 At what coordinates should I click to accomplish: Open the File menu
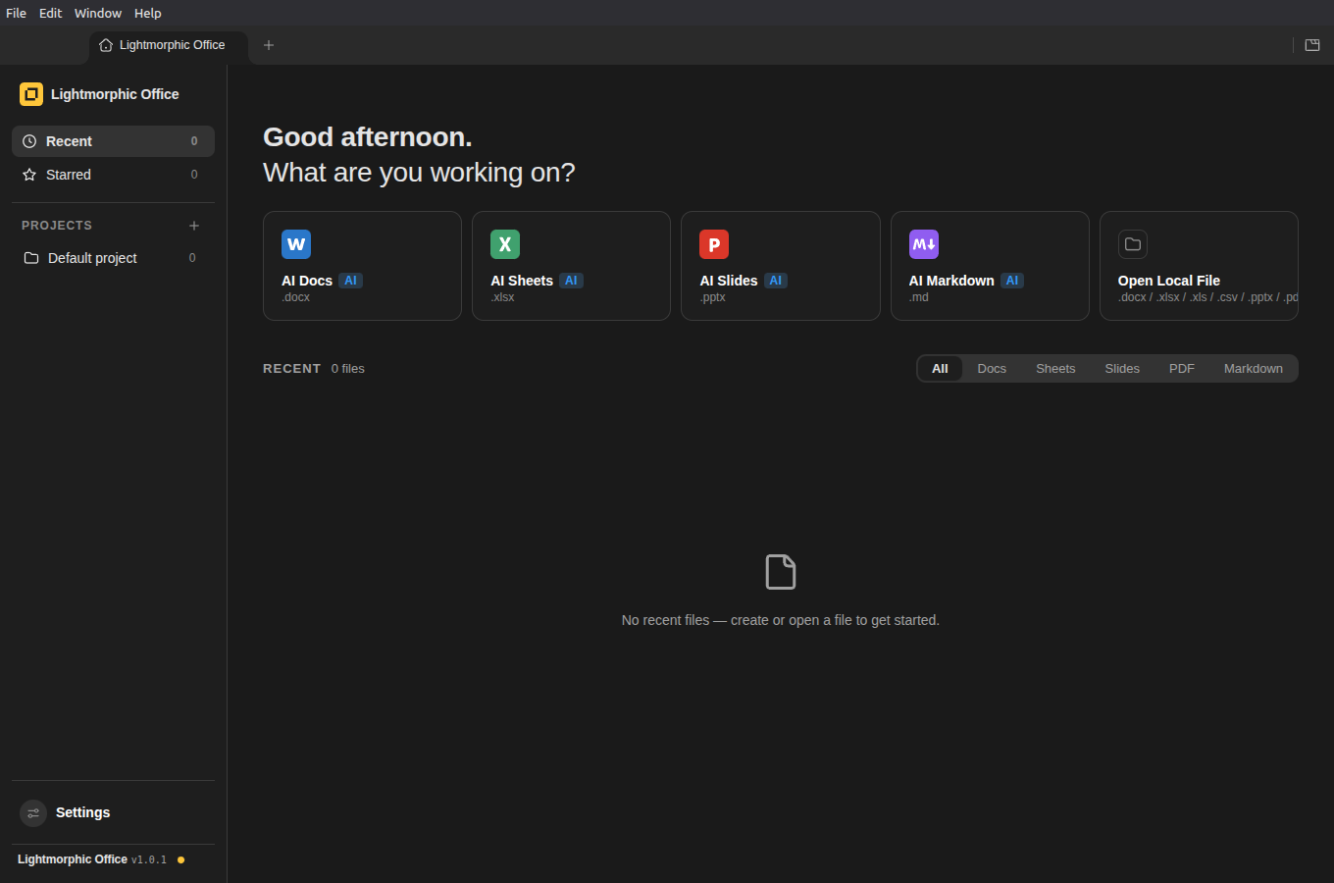pyautogui.click(x=16, y=13)
